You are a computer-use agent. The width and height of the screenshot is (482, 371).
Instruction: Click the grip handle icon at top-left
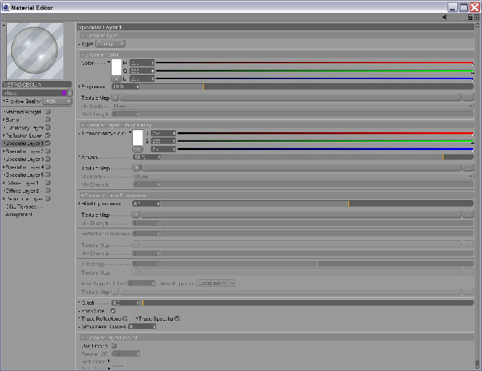pyautogui.click(x=5, y=17)
